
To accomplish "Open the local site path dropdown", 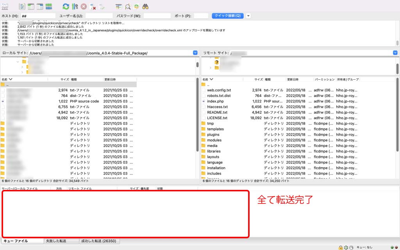I will (x=195, y=53).
